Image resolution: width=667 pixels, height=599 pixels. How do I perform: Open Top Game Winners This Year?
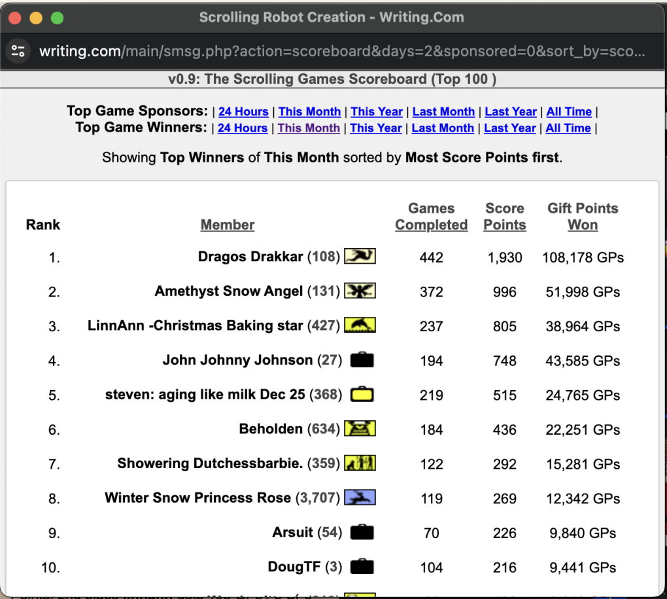[376, 128]
